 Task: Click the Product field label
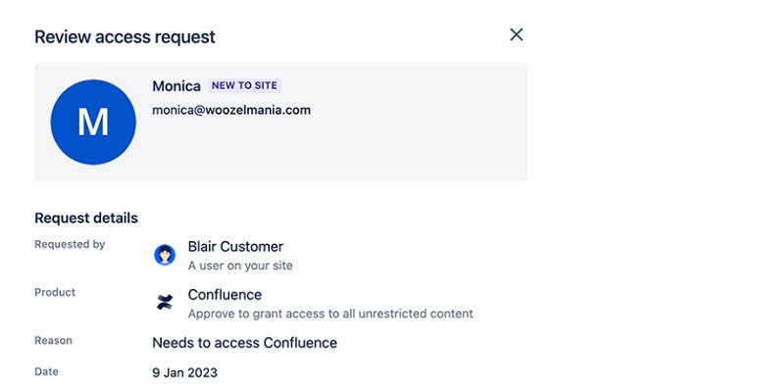coord(55,292)
